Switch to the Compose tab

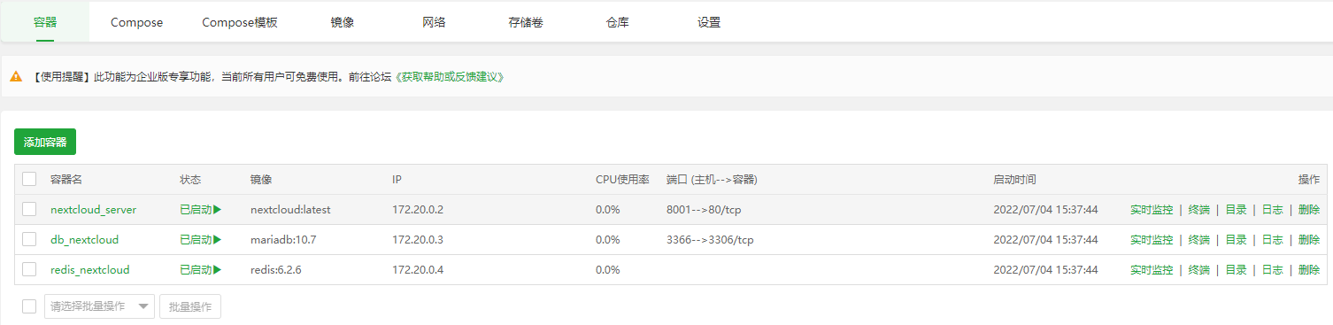pyautogui.click(x=136, y=22)
